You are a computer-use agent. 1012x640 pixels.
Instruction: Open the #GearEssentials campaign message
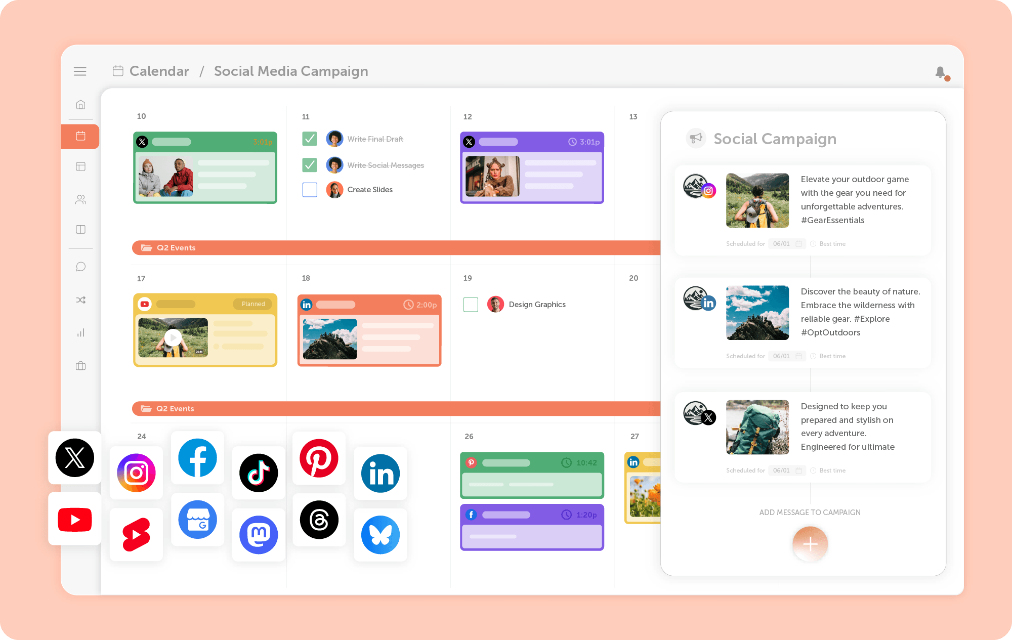803,210
